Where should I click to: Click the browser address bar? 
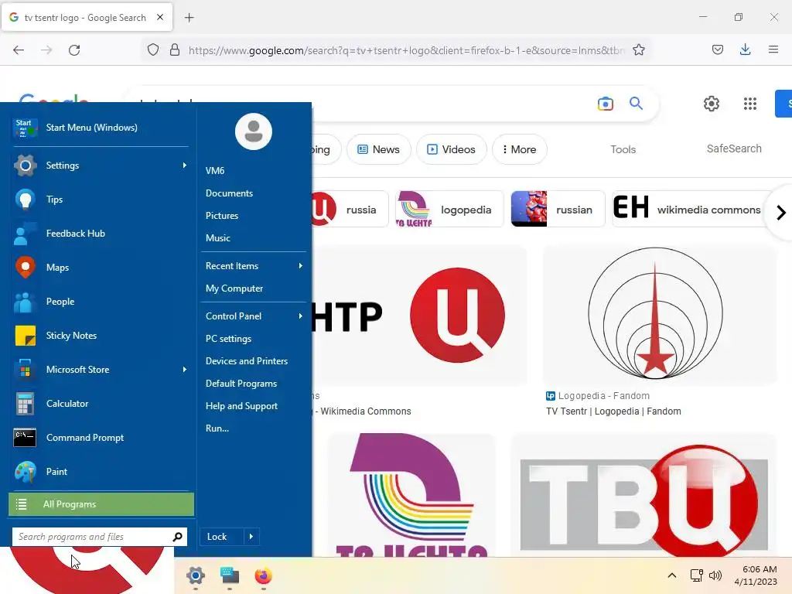[x=407, y=50]
